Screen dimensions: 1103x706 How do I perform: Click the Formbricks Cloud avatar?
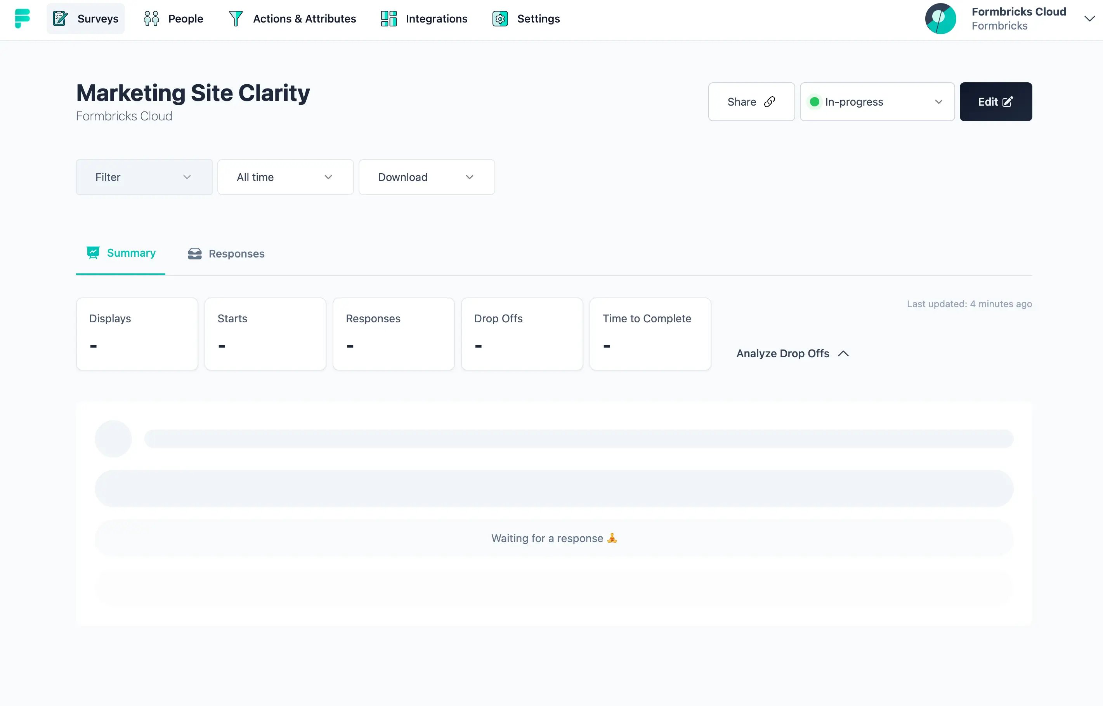pos(940,18)
